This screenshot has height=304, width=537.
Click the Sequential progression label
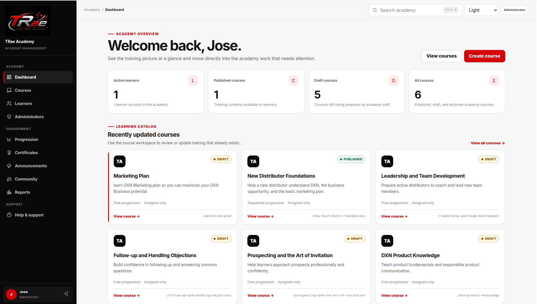pos(266,203)
